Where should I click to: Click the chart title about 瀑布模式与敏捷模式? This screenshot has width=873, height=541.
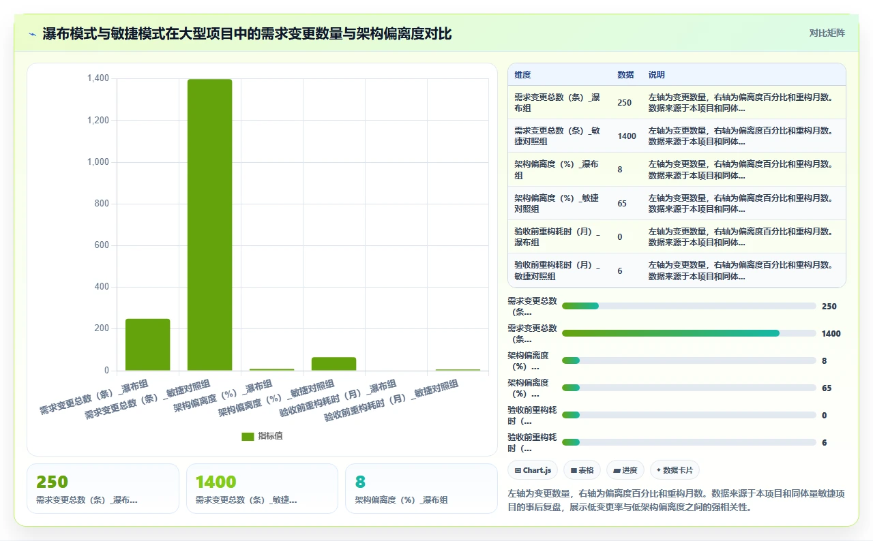247,34
